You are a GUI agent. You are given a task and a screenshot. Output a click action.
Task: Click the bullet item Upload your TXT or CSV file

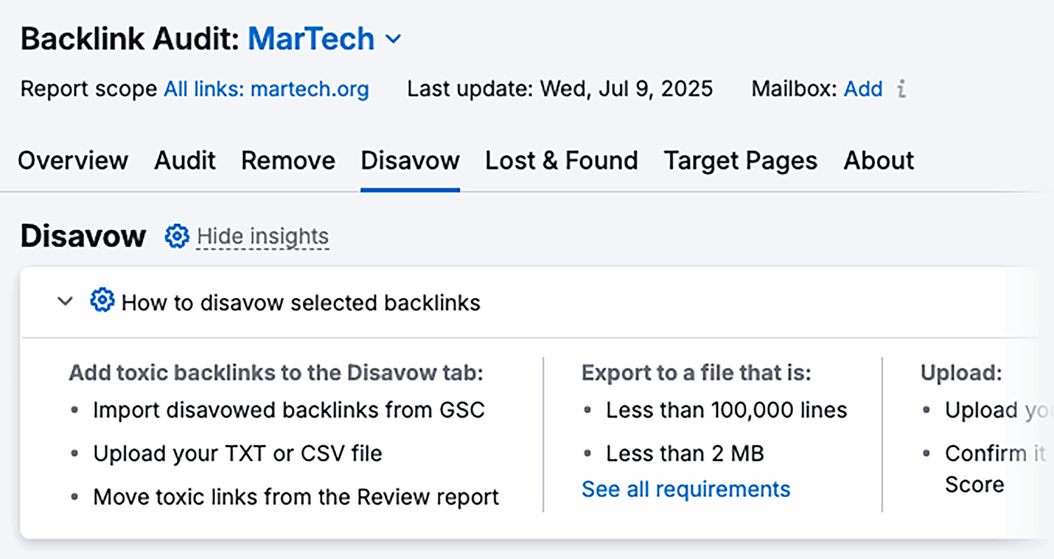[237, 453]
